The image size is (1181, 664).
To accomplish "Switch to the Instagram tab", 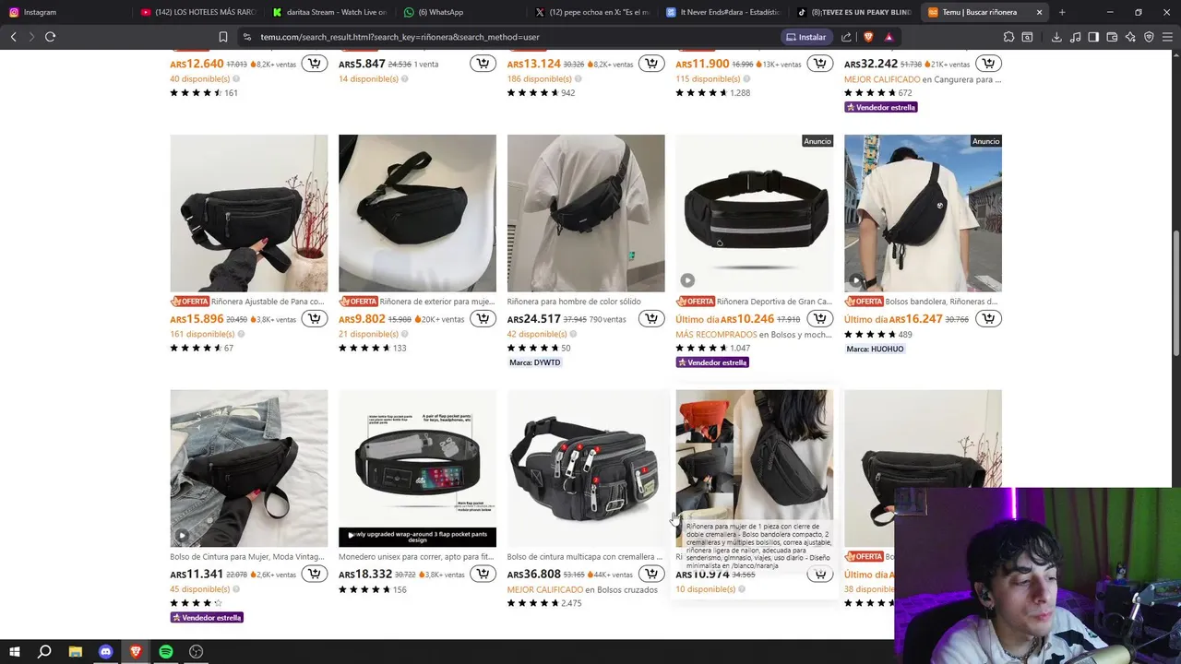I will (x=65, y=12).
